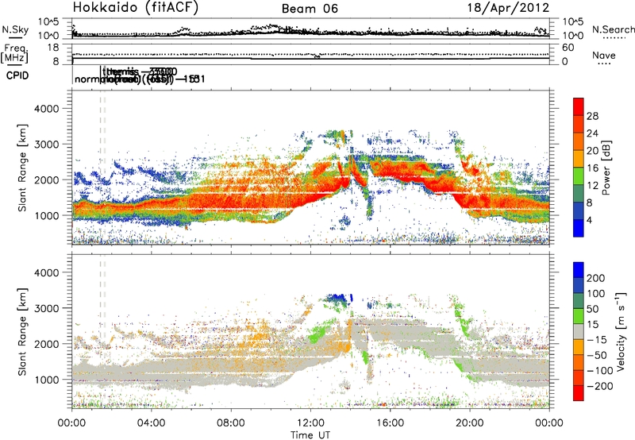Viewport: 635px width, 440px height.
Task: Click the "08:00" time axis label
Action: click(231, 423)
